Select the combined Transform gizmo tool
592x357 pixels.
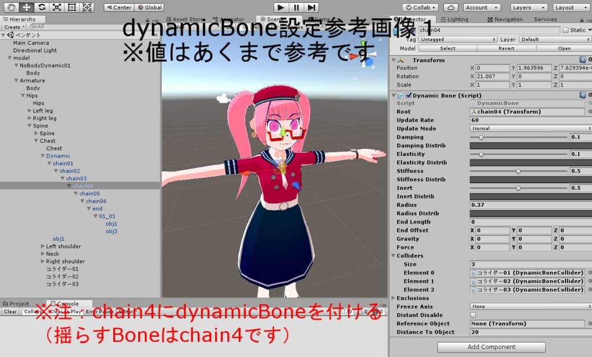[x=87, y=7]
